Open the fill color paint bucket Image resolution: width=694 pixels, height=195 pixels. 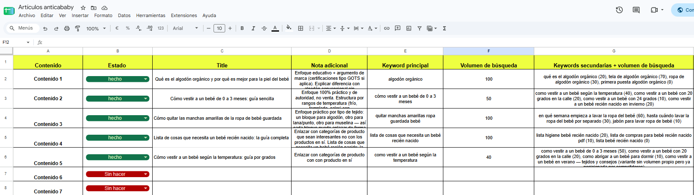[289, 28]
